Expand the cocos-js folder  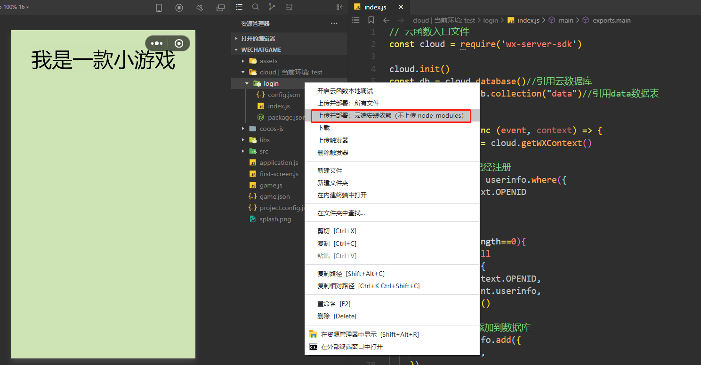coord(268,129)
